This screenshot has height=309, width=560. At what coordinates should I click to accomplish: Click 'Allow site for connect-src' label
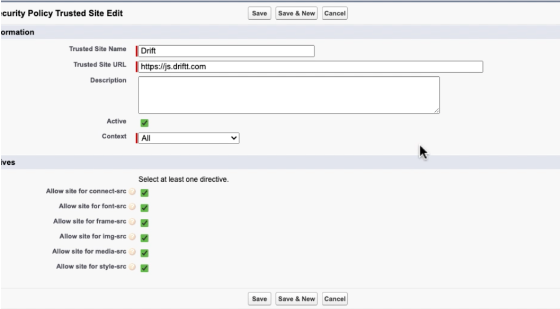click(86, 191)
